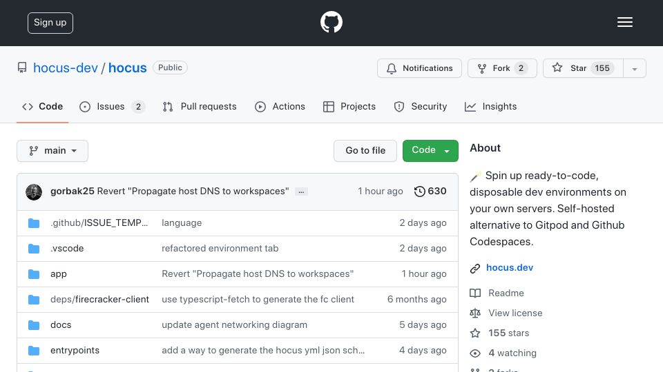Screen dimensions: 663x372
Task: Open the hocus repository name link
Action: [x=127, y=68]
